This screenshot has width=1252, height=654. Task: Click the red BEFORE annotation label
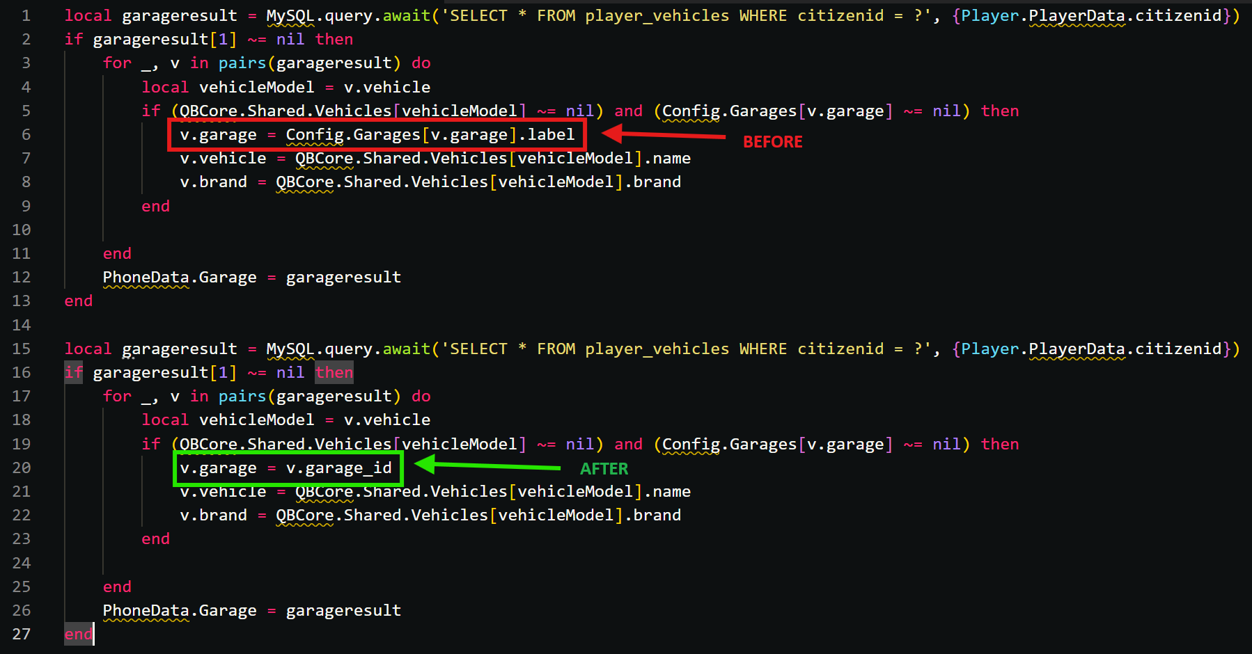772,142
